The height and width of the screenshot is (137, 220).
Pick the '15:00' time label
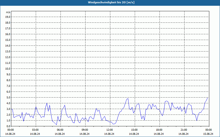pyautogui.click(x=134, y=130)
